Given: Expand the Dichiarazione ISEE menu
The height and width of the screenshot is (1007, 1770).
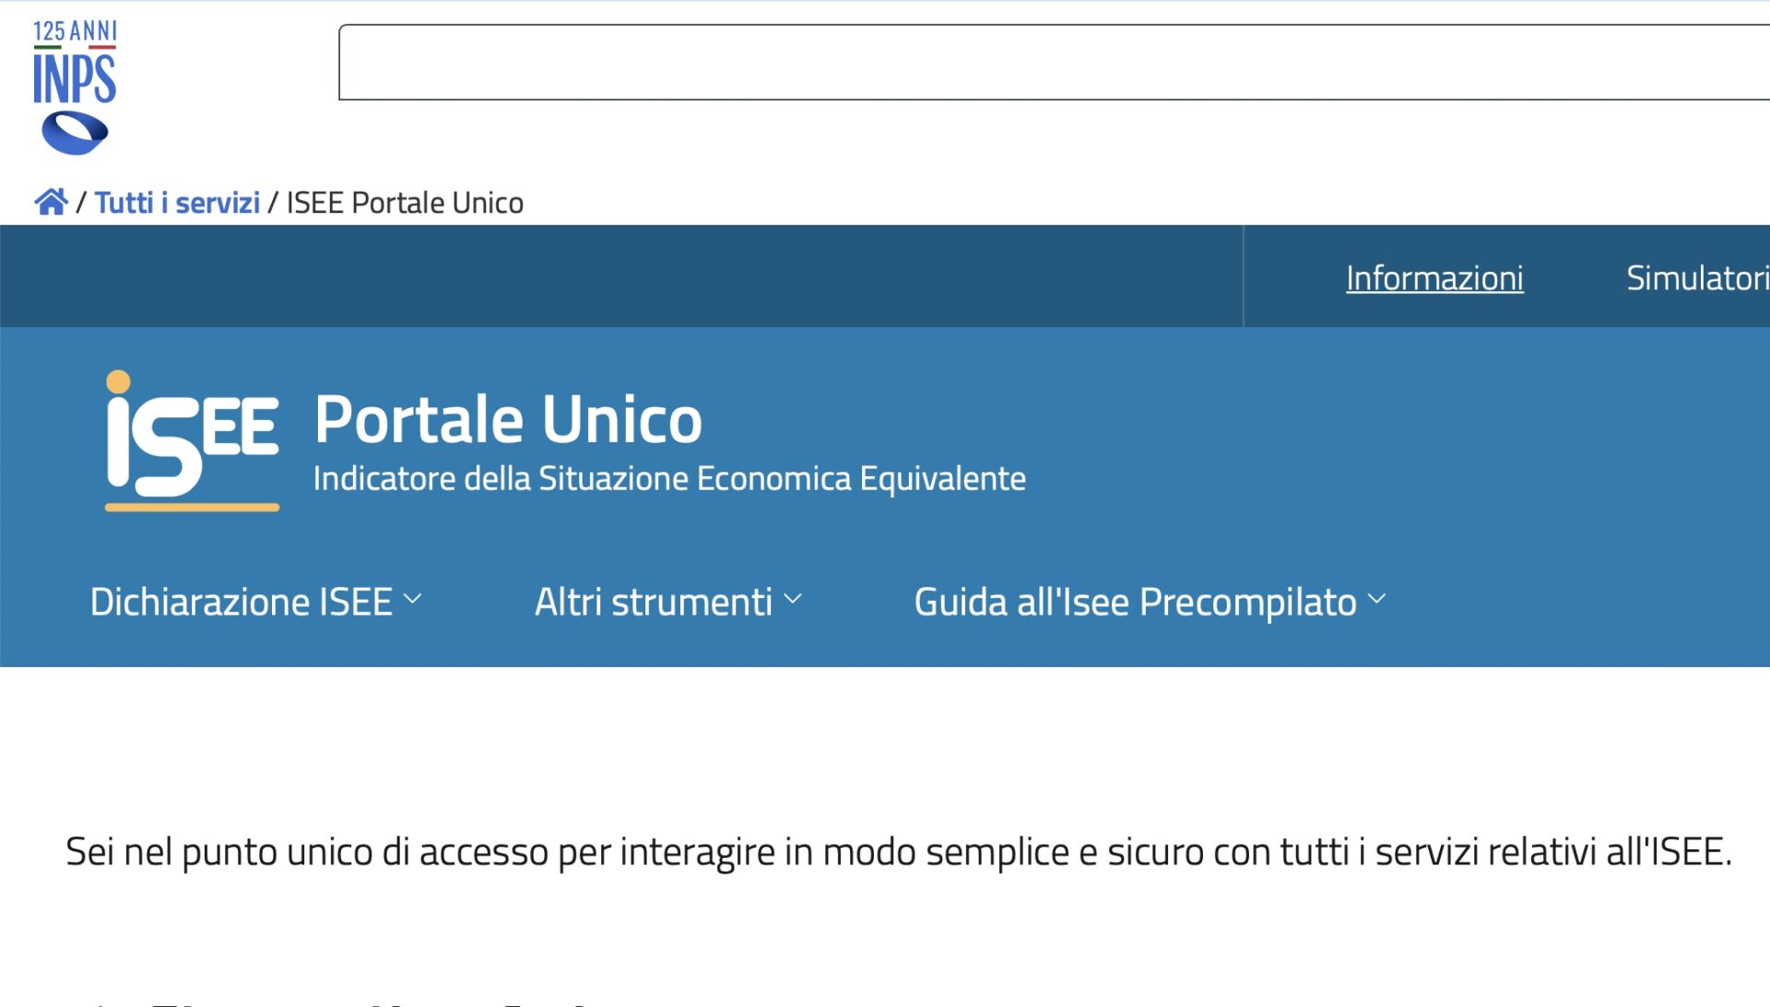Looking at the screenshot, I should pyautogui.click(x=256, y=602).
